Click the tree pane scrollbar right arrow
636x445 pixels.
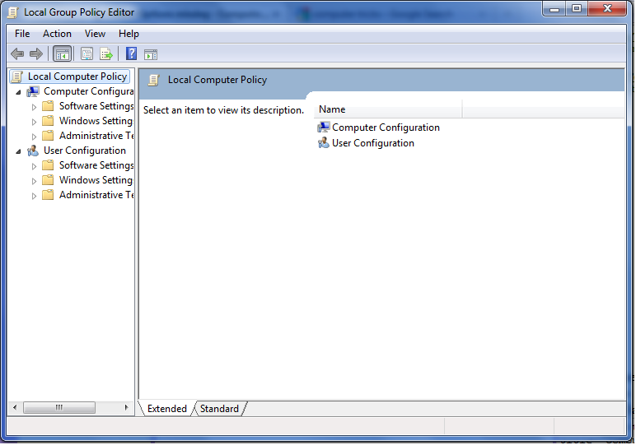126,407
